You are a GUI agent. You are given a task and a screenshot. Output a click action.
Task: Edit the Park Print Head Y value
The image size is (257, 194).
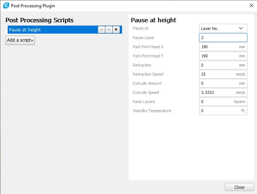click(223, 56)
